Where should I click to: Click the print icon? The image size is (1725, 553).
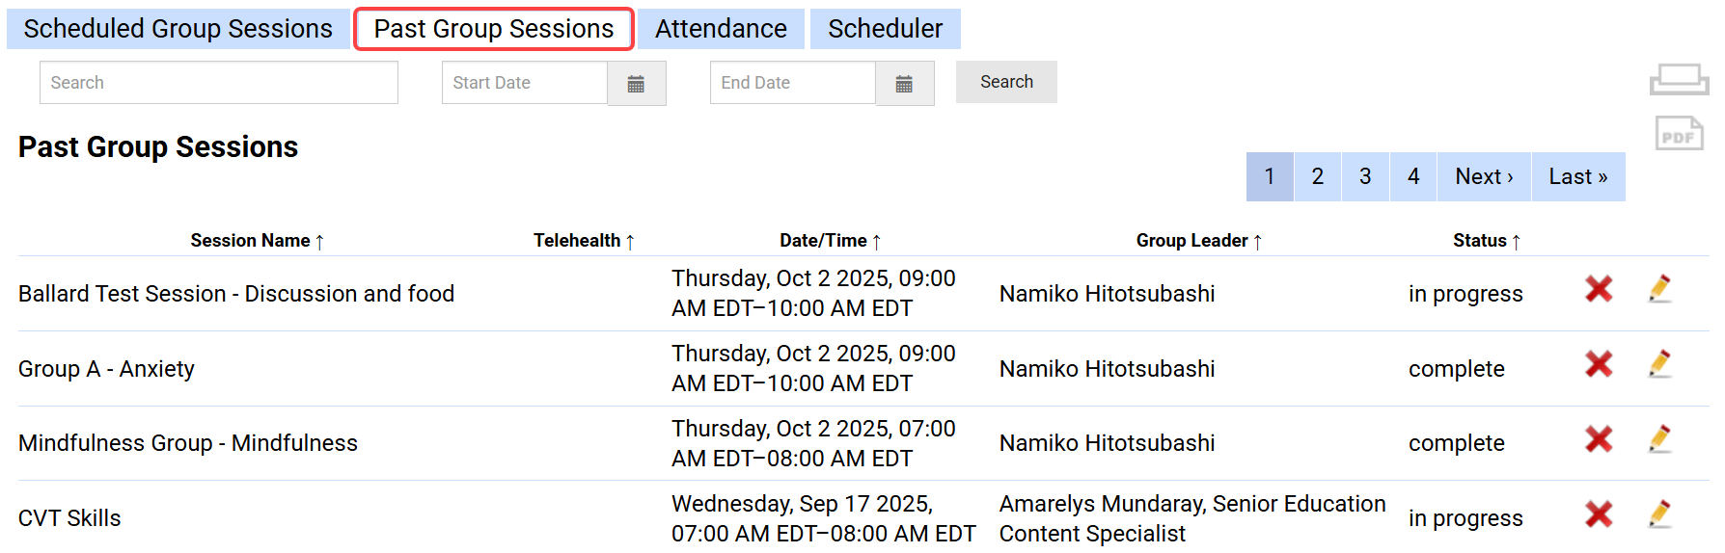pyautogui.click(x=1679, y=79)
